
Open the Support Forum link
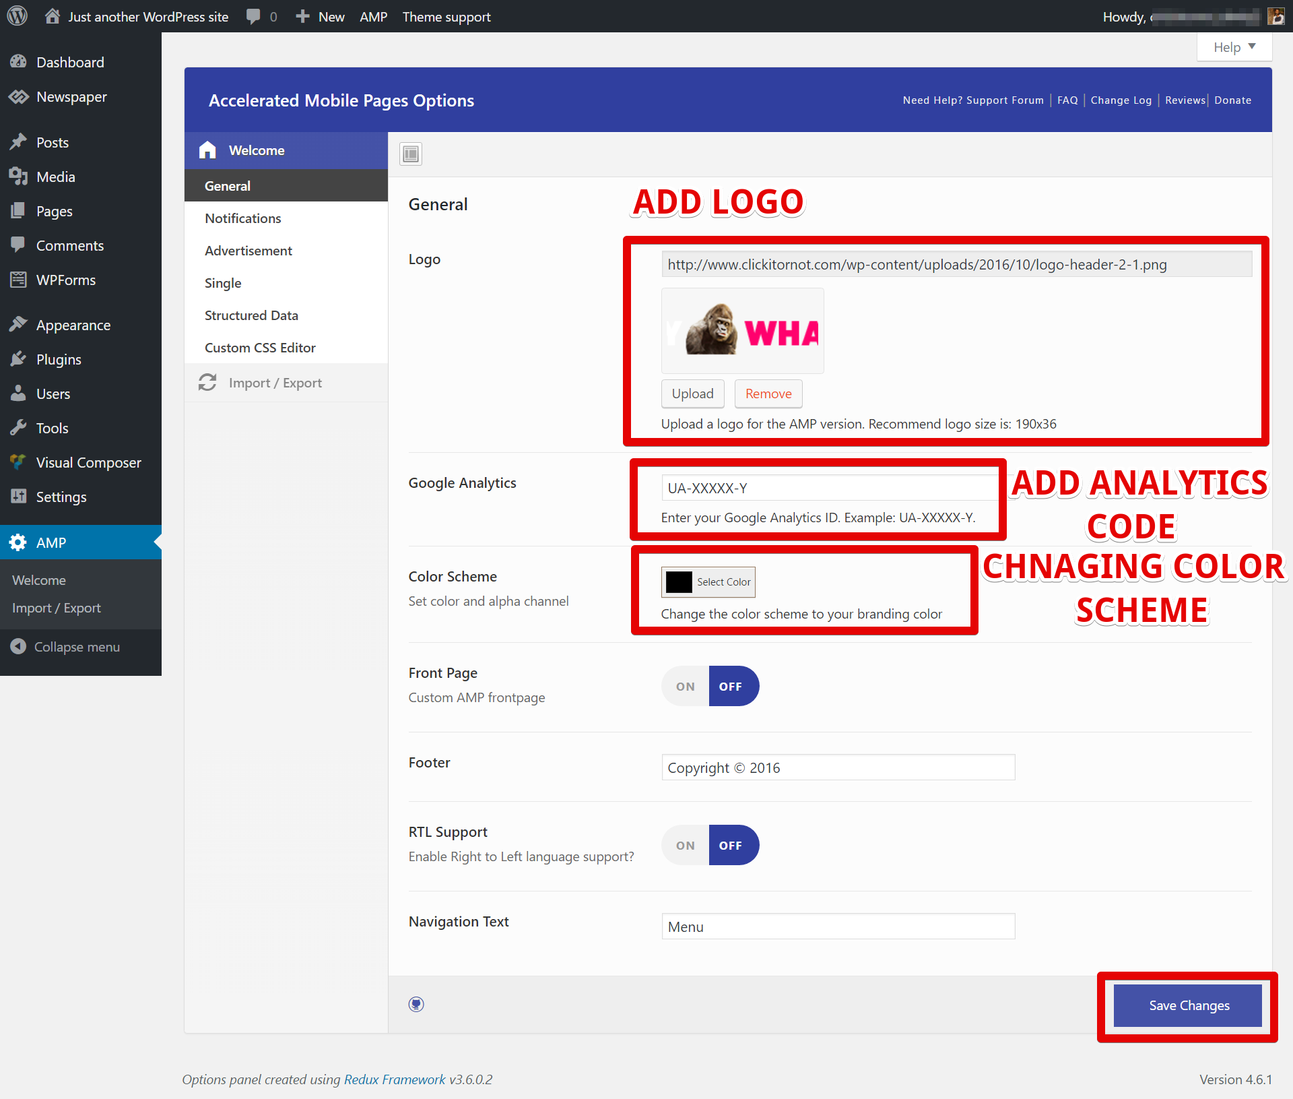(973, 100)
